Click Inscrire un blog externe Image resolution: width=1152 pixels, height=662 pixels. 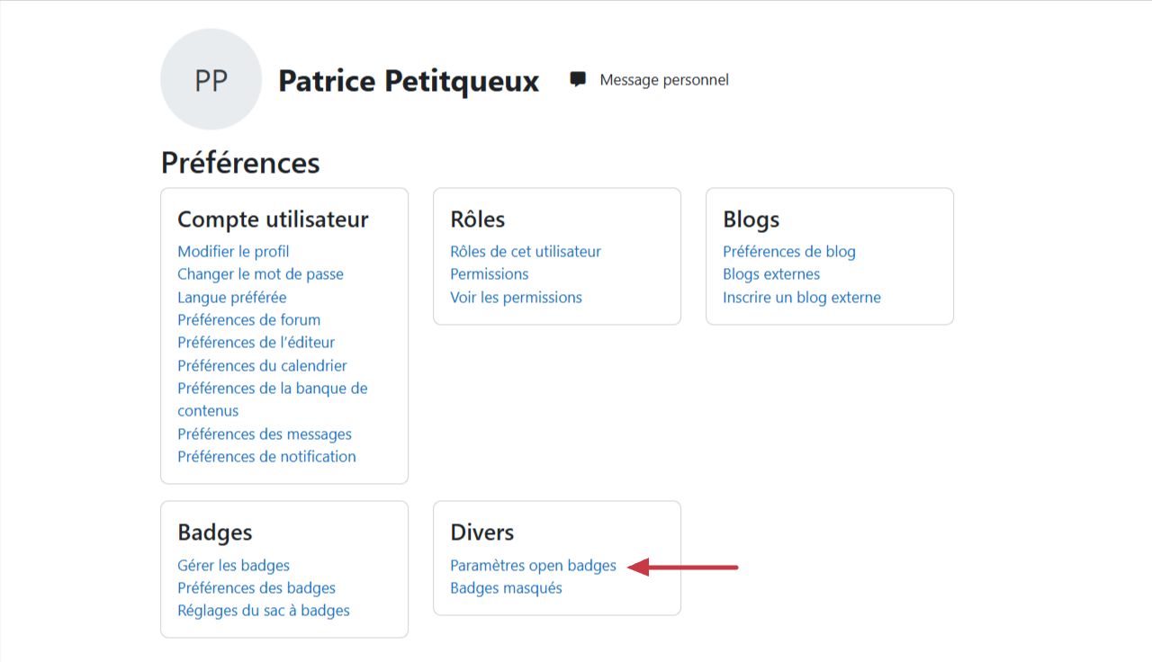801,298
